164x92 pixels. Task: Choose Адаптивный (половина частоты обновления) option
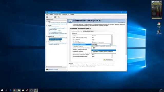pyautogui.click(x=104, y=52)
